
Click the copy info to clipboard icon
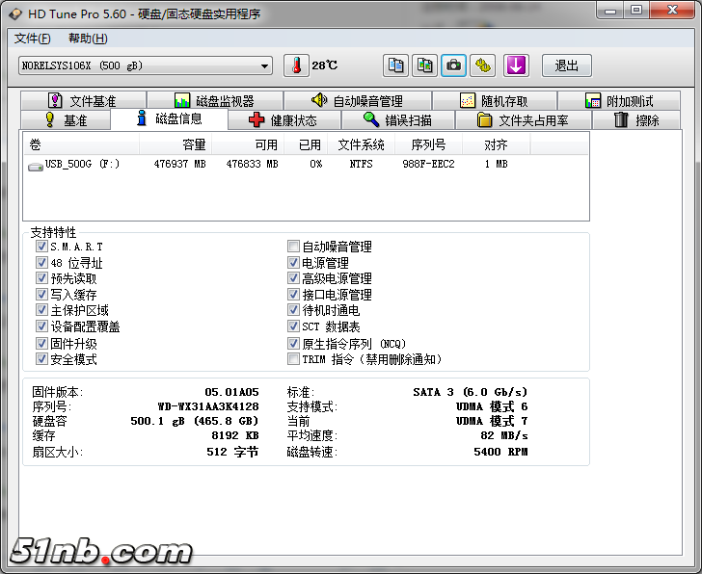[395, 65]
